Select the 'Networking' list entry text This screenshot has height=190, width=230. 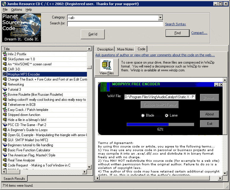tap(16, 84)
